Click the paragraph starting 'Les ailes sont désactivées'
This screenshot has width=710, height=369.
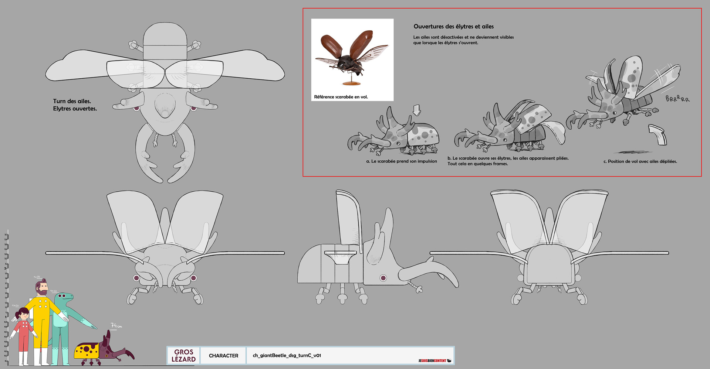click(x=463, y=40)
